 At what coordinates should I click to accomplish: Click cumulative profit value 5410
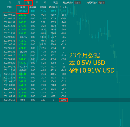point(53,52)
